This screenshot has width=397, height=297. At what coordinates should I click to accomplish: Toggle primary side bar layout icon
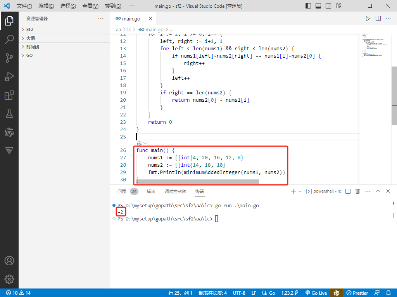308,6
